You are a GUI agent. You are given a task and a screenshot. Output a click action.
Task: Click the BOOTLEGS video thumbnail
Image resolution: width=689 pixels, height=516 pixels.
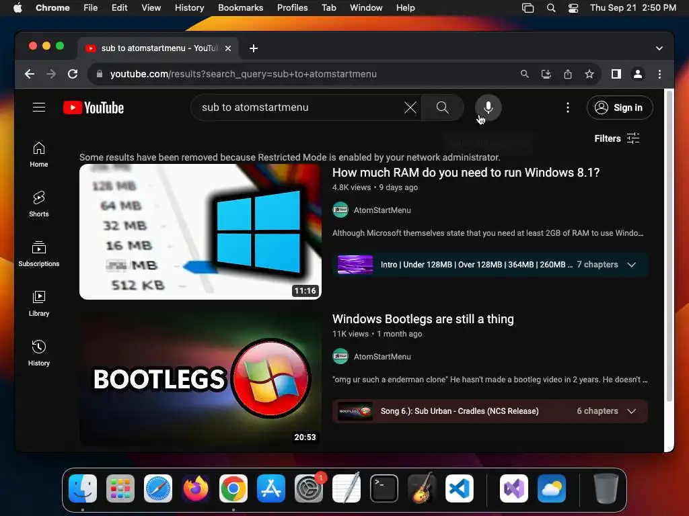201,378
